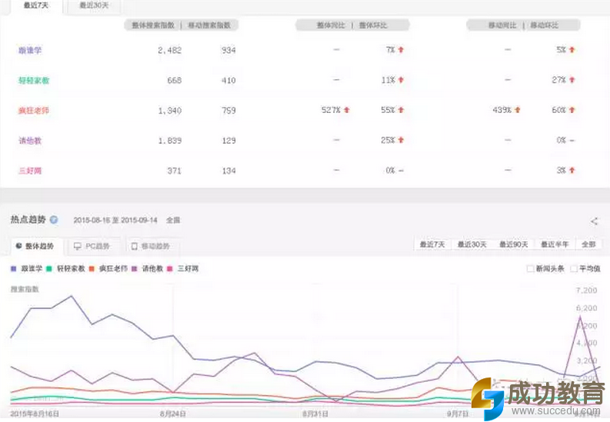The image size is (610, 422).
Task: Toggle the 跟谁学 legend series
Action: point(26,269)
